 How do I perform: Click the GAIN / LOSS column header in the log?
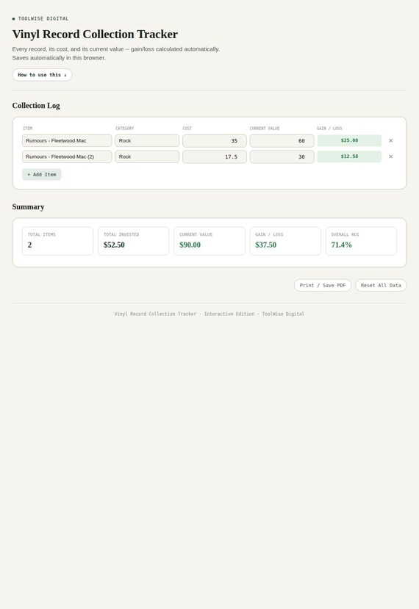point(329,128)
